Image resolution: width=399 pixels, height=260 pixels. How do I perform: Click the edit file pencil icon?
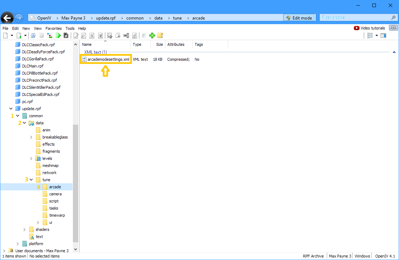(x=76, y=36)
